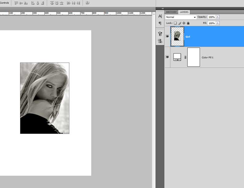Collapse the panel dock with double arrows

[163, 9]
